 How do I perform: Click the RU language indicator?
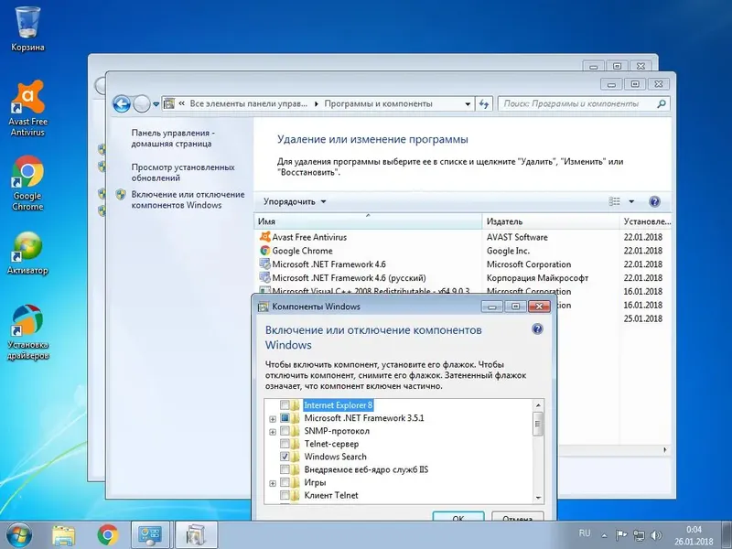click(x=585, y=533)
